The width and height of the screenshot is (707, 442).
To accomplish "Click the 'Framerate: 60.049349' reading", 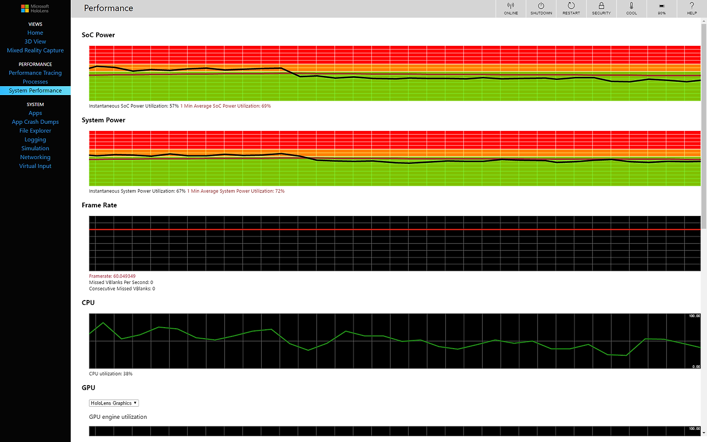I will (x=112, y=276).
